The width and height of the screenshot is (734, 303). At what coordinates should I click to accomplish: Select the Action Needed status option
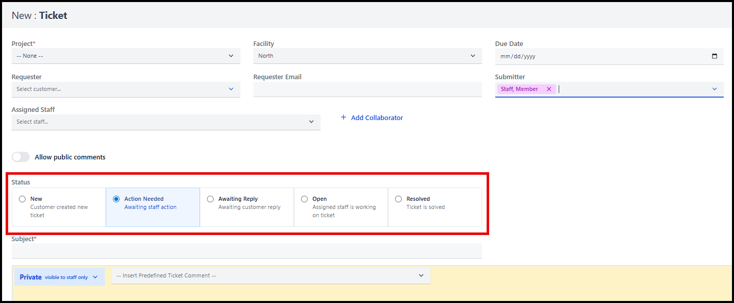tap(116, 199)
